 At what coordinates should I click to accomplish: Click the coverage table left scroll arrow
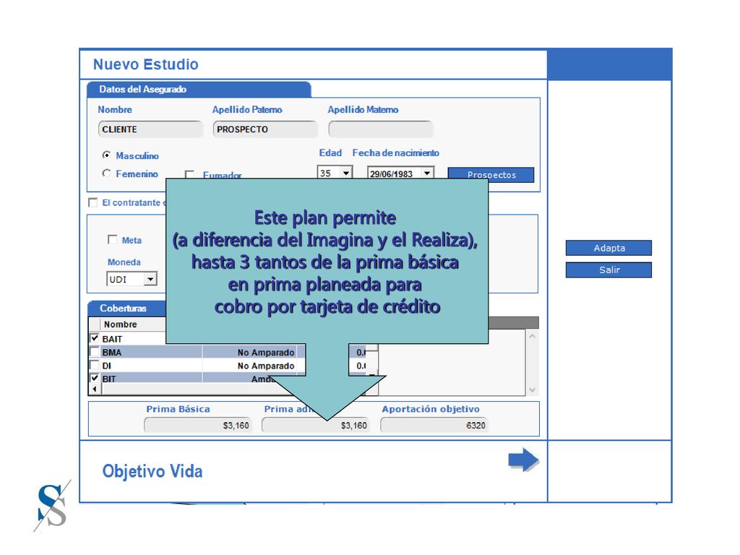95,390
